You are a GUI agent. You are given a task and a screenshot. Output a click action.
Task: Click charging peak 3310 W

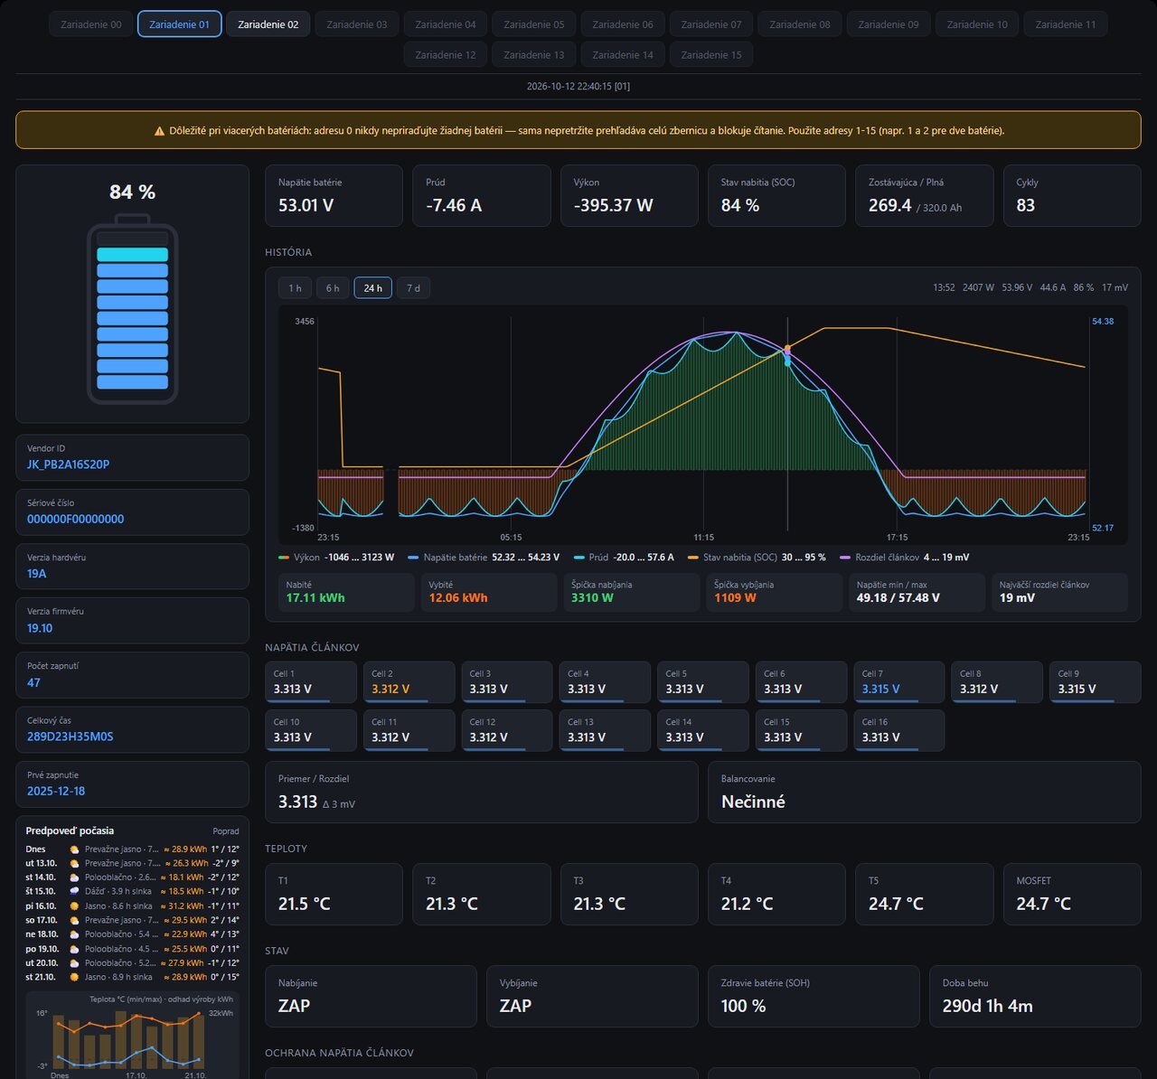point(592,598)
